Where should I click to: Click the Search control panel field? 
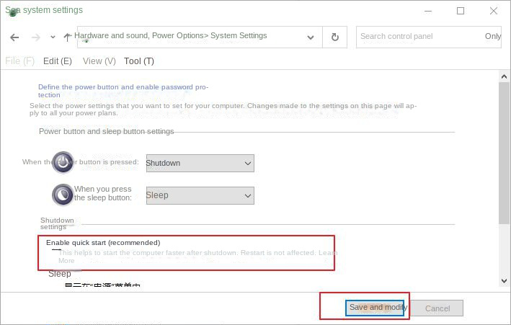tap(420, 37)
